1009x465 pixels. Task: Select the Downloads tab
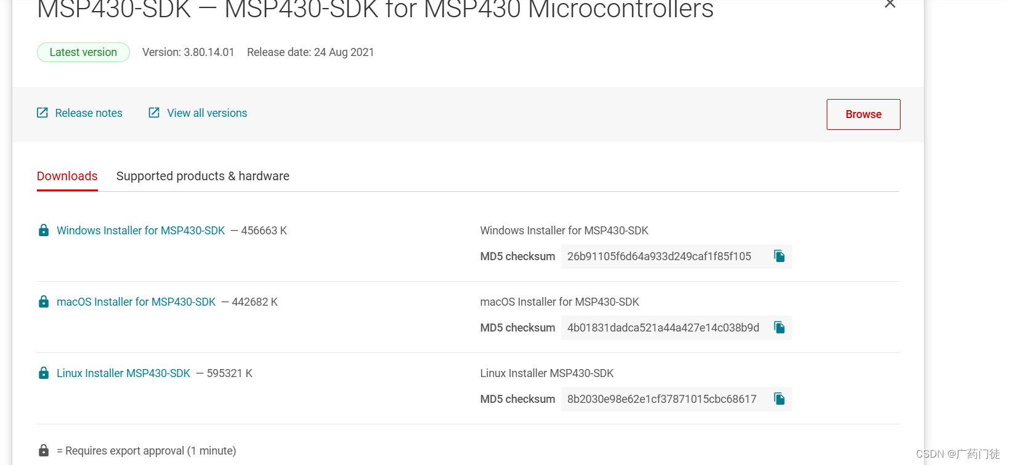coord(67,176)
